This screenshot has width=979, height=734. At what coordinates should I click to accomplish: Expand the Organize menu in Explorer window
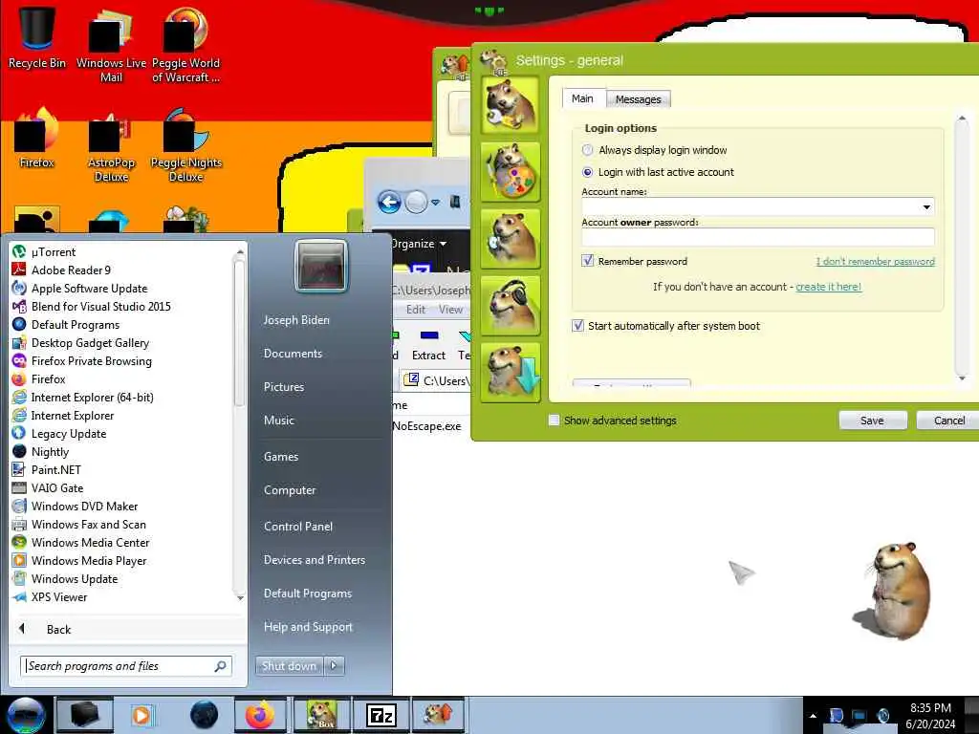click(419, 244)
